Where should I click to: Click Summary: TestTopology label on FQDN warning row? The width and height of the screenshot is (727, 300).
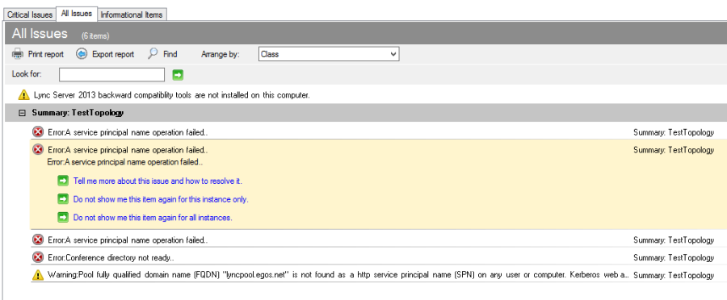coord(674,275)
